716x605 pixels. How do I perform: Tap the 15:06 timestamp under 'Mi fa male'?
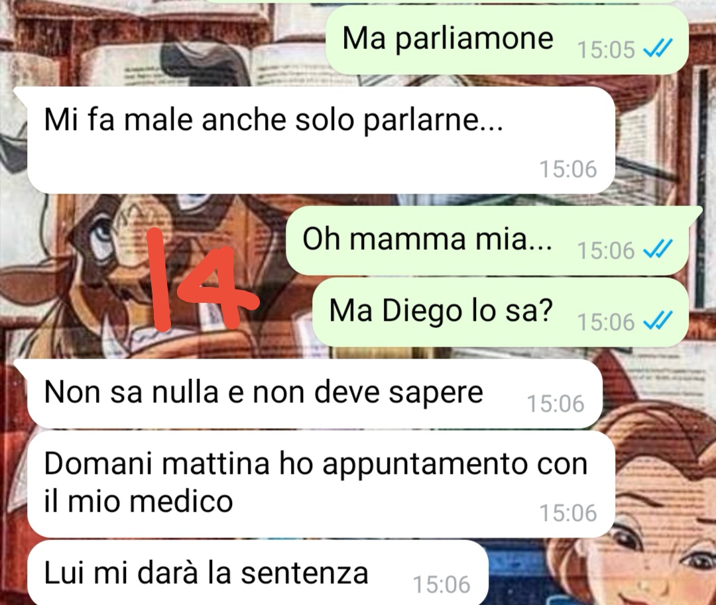(x=568, y=169)
